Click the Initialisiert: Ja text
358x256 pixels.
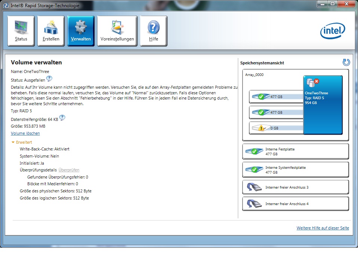pos(32,163)
